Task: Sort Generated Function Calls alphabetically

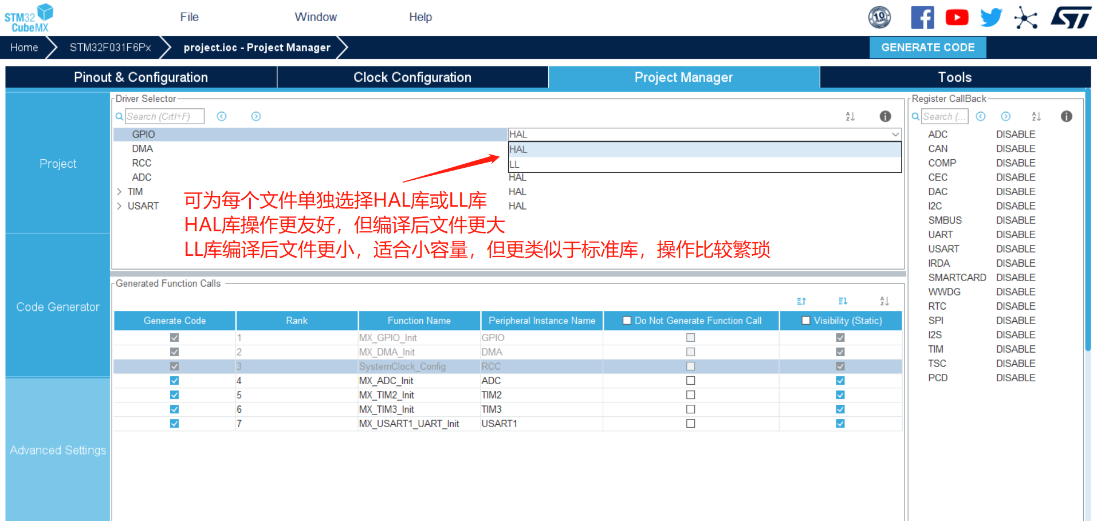Action: [x=884, y=301]
